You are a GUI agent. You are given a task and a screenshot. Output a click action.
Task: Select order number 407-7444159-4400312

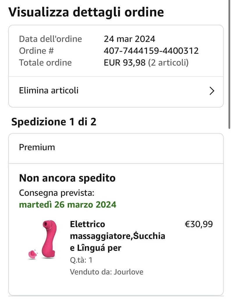151,51
